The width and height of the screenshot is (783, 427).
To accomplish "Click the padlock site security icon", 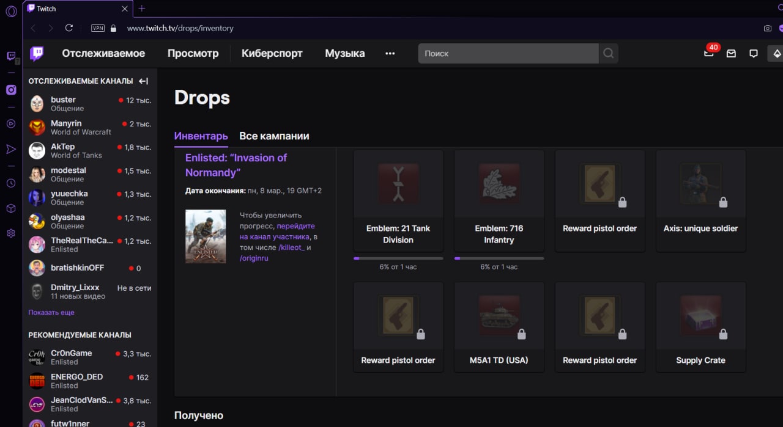I will pos(113,28).
